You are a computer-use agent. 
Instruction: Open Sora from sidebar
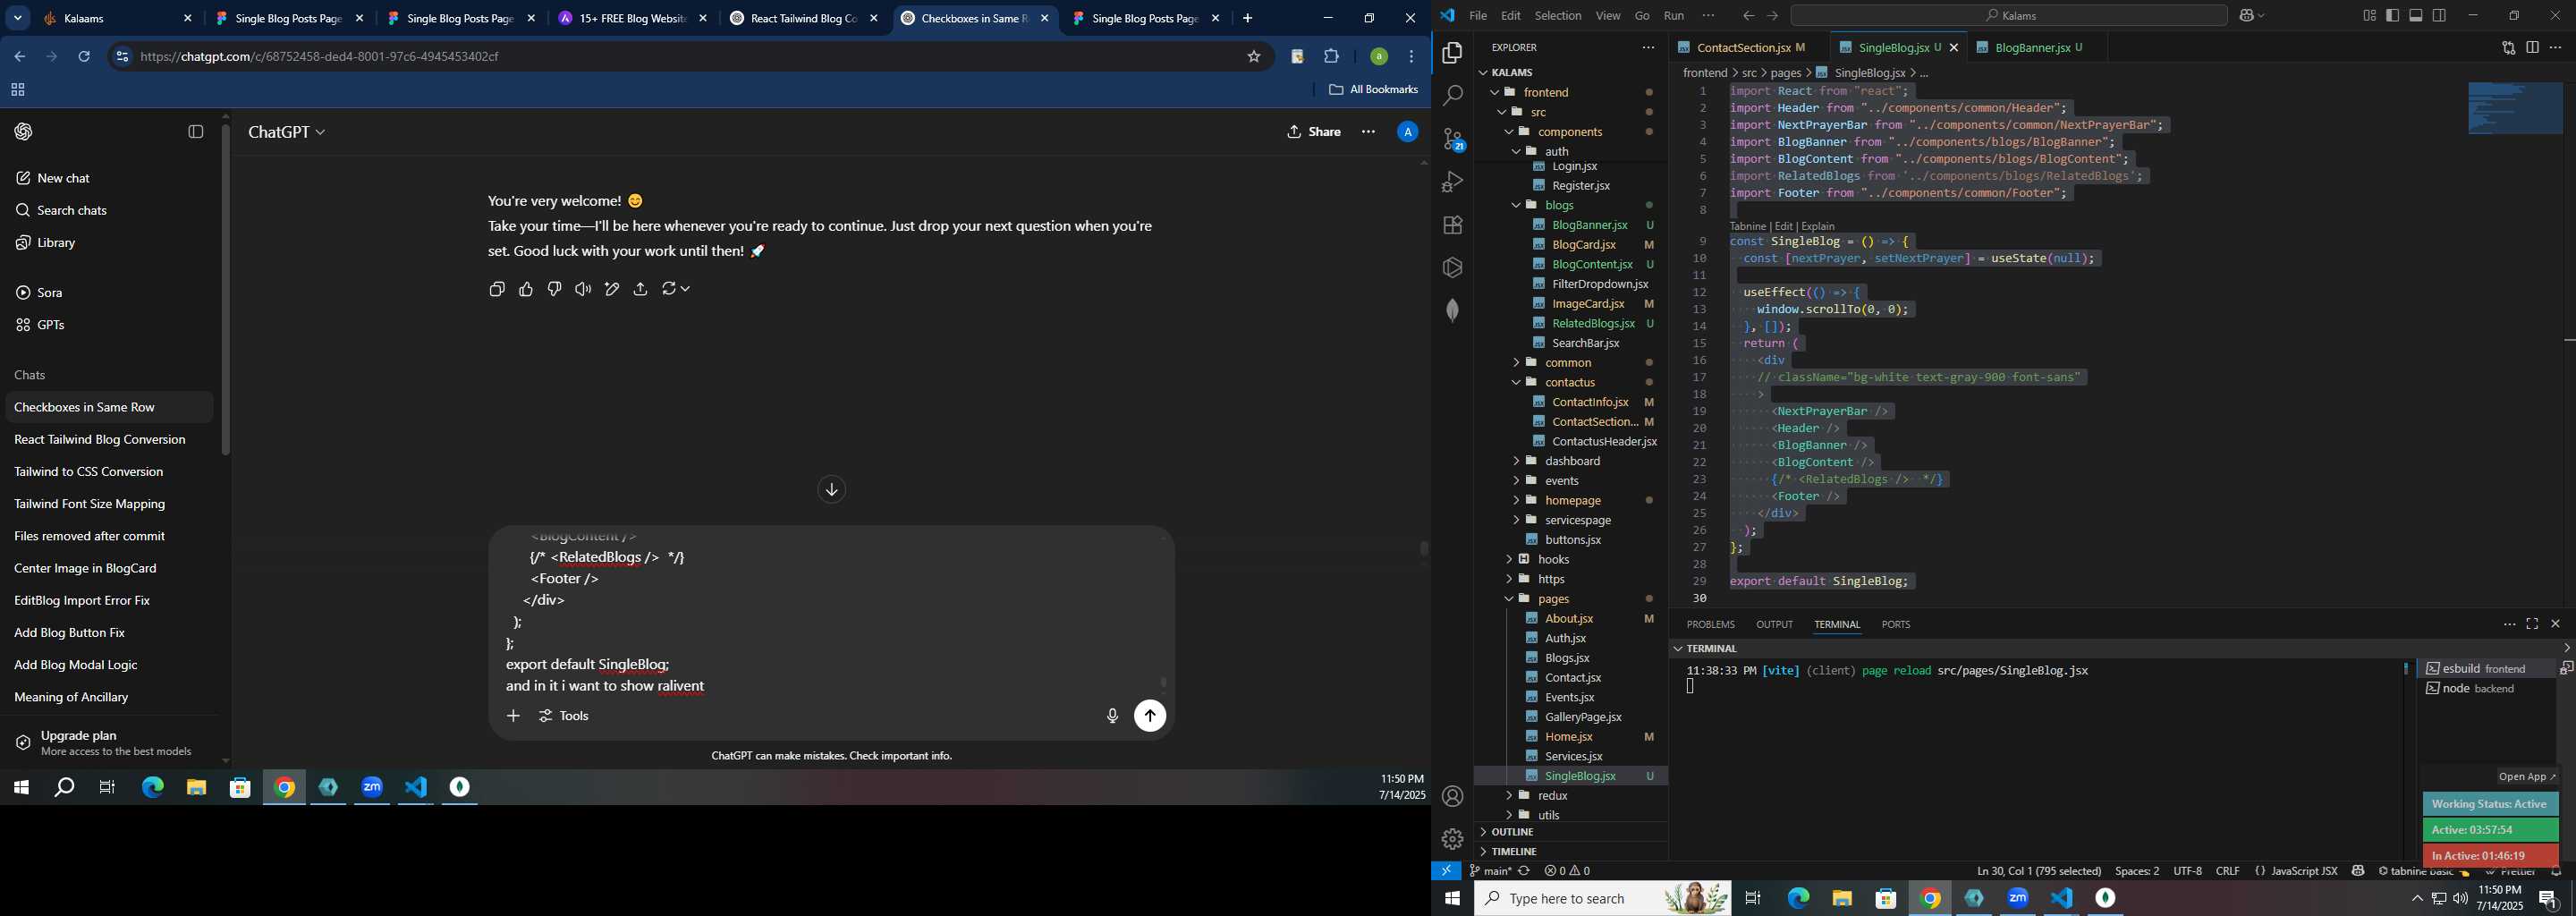point(39,292)
